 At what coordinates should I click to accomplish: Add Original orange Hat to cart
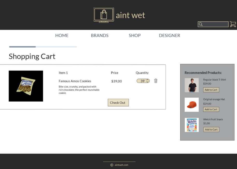[211, 109]
